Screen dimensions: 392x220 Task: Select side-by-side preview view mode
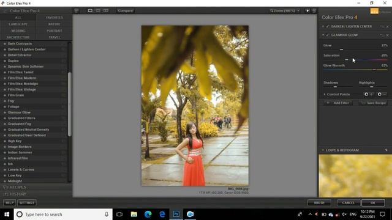pyautogui.click(x=106, y=11)
